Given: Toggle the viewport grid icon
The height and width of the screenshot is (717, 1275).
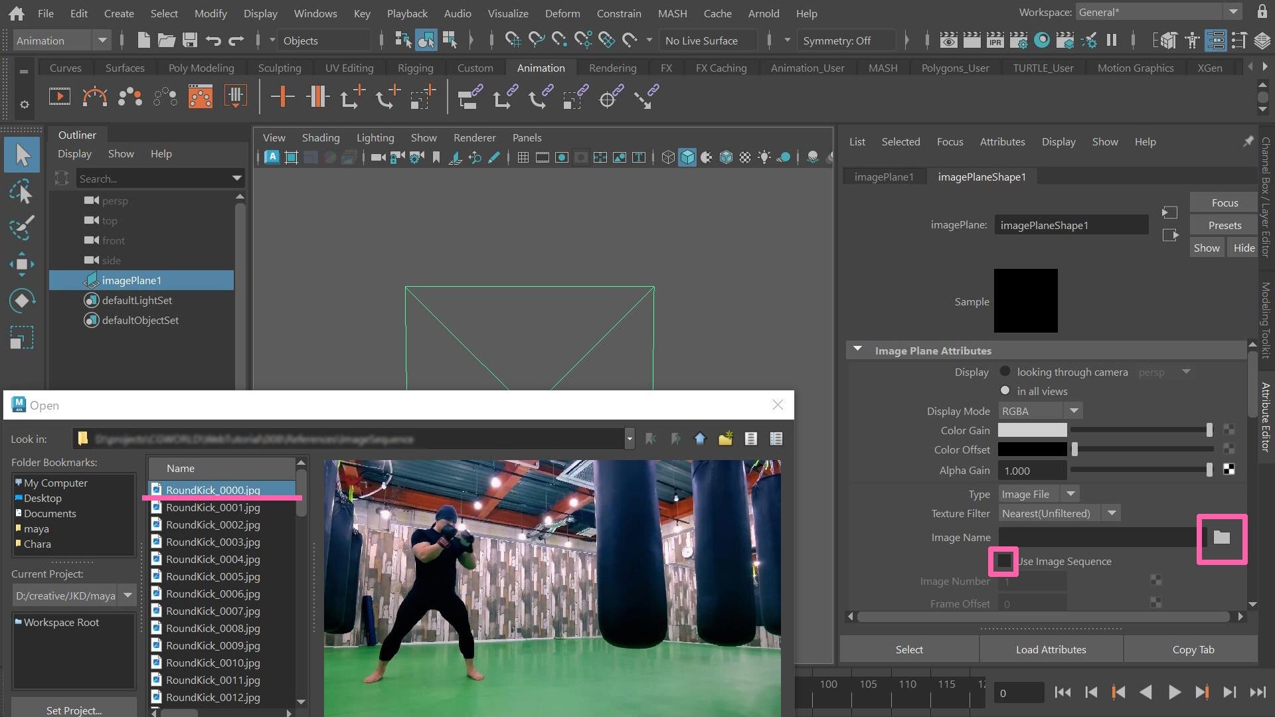Looking at the screenshot, I should (523, 157).
